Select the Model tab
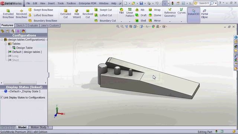This screenshot has width=238, height=134. [x=22, y=127]
